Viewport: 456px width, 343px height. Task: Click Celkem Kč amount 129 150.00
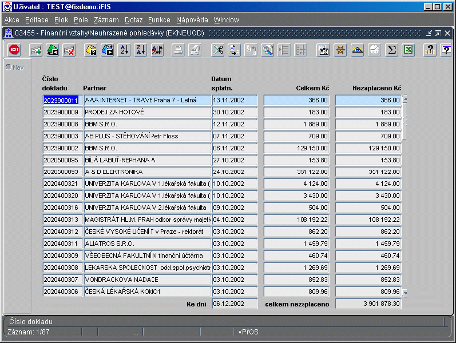click(296, 148)
